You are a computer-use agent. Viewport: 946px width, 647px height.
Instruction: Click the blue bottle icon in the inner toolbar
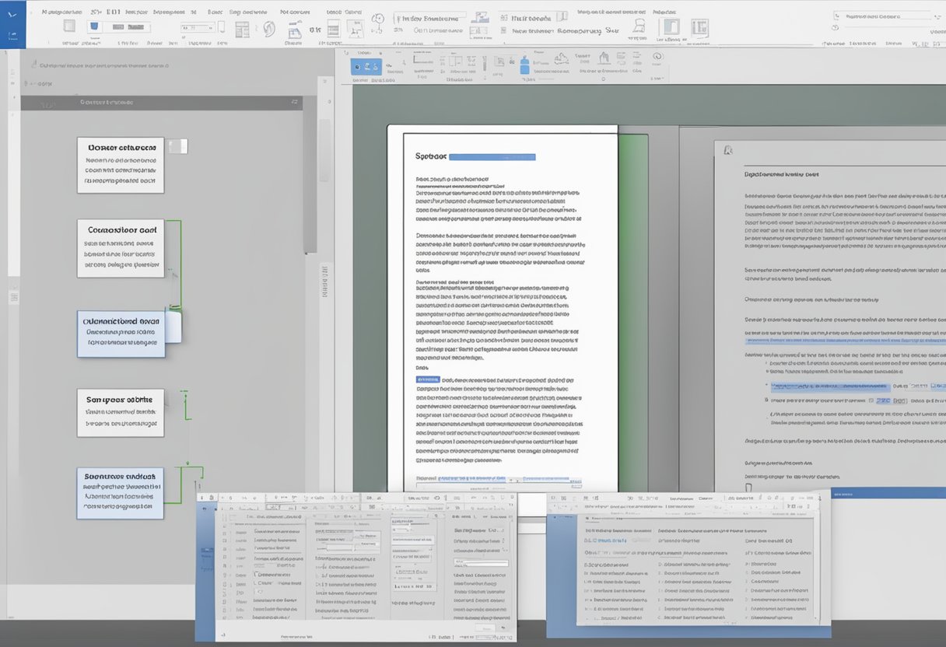[x=524, y=65]
